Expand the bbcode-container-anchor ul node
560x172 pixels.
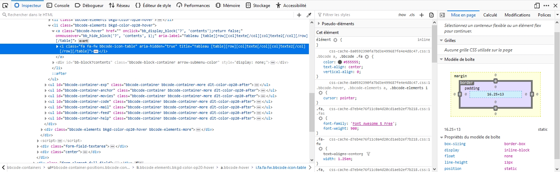tap(46, 91)
